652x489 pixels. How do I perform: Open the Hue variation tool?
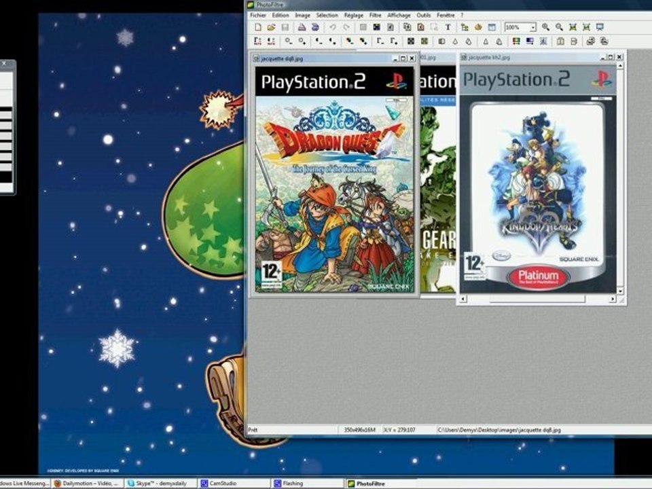516,41
